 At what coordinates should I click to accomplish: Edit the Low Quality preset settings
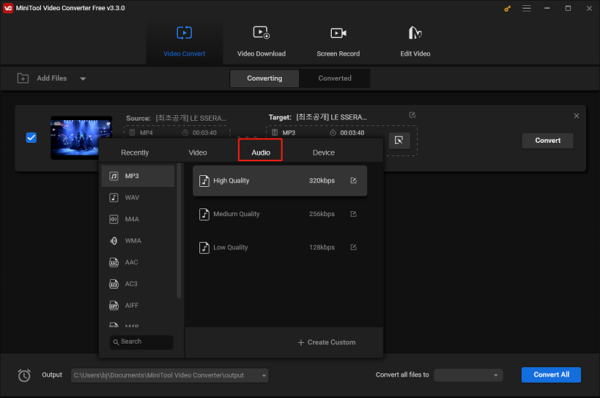pos(354,247)
